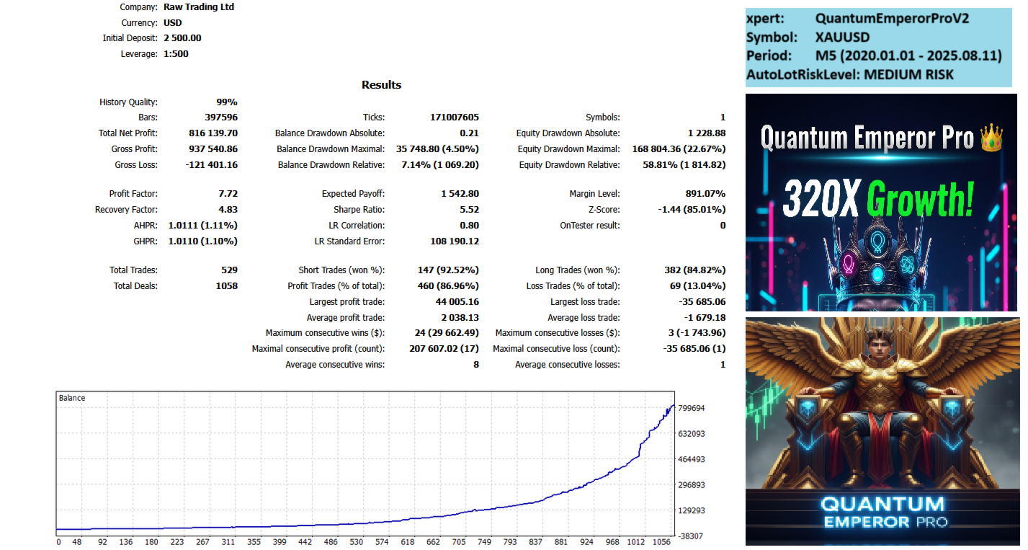Screen dimensions: 1028x550
Task: Click the 1056 tick on chart axis
Action: pyautogui.click(x=662, y=542)
